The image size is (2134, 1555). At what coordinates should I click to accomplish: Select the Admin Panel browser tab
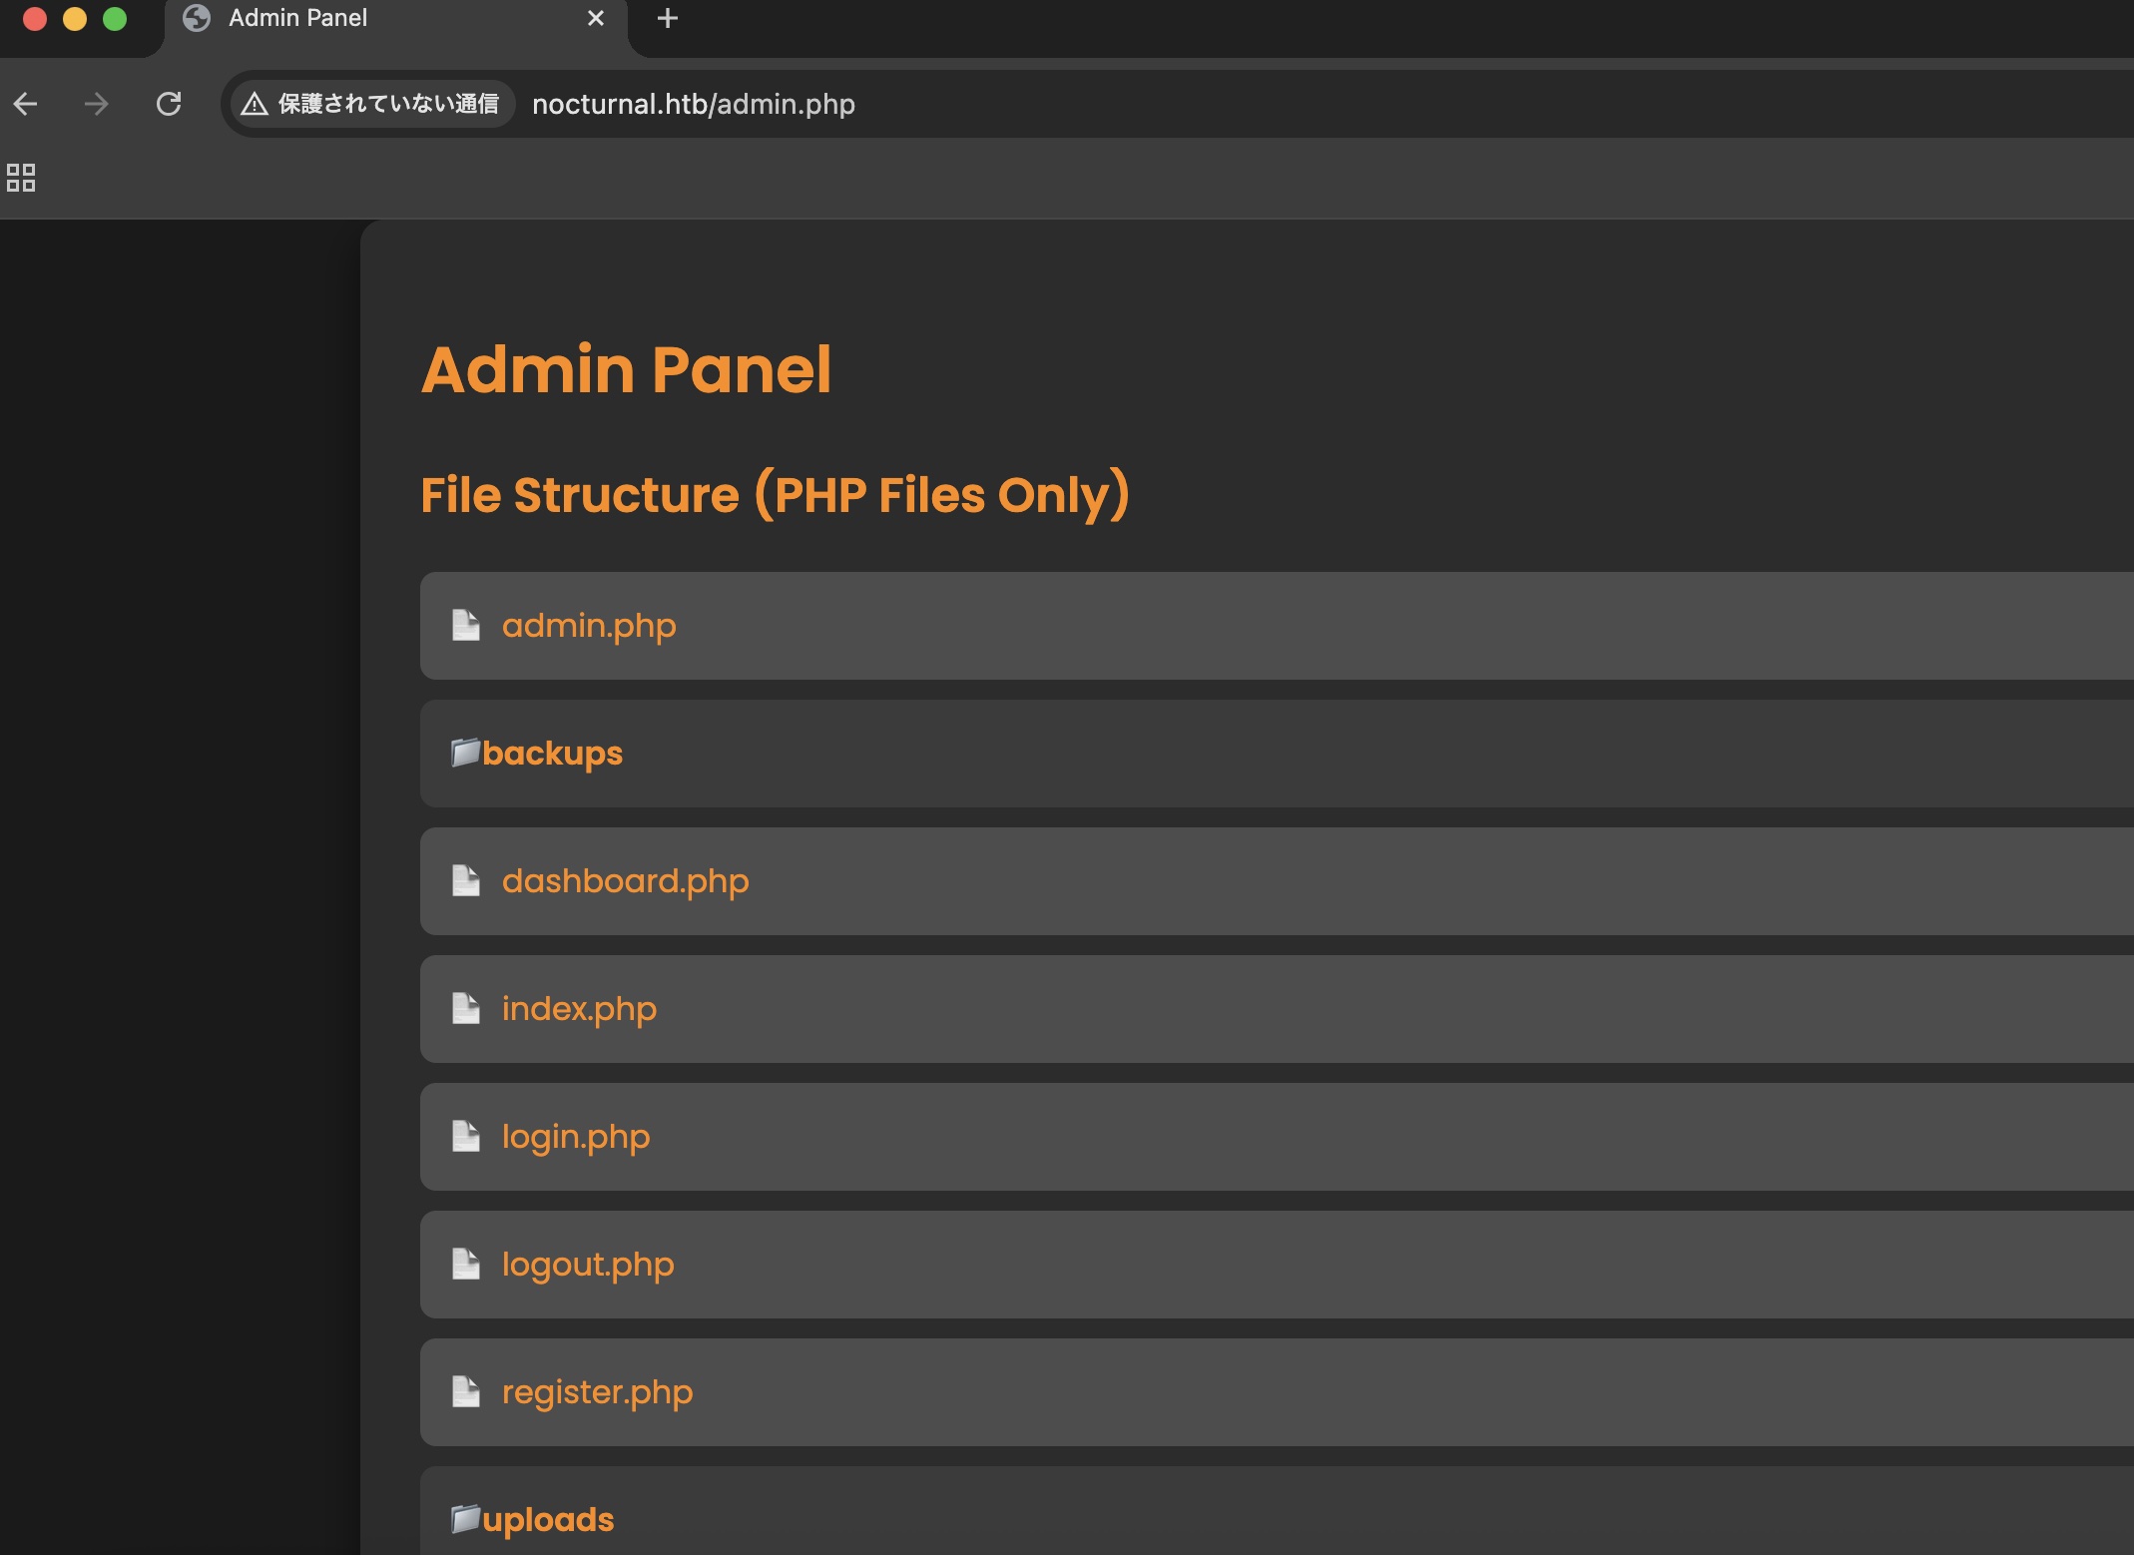297,19
